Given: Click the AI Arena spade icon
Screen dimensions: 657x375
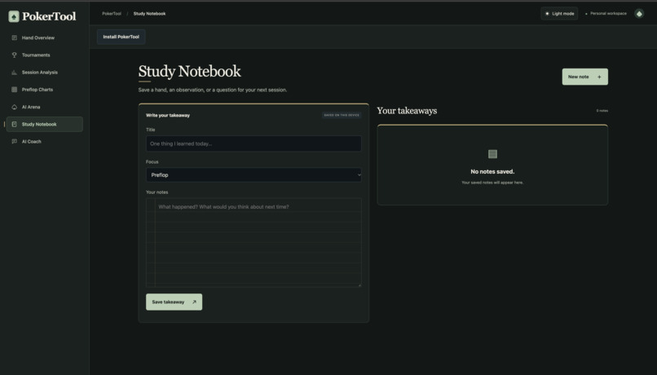Looking at the screenshot, I should (14, 107).
